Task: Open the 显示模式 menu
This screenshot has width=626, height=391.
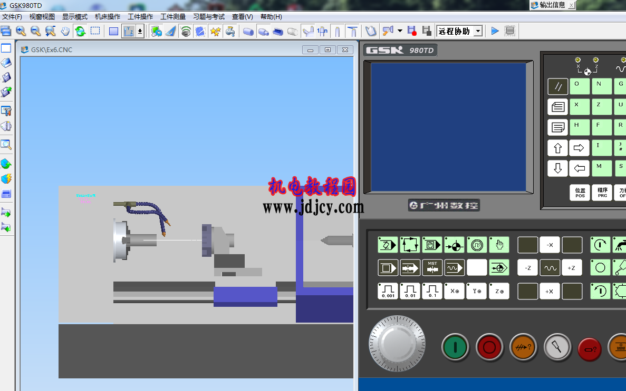Action: (x=75, y=17)
